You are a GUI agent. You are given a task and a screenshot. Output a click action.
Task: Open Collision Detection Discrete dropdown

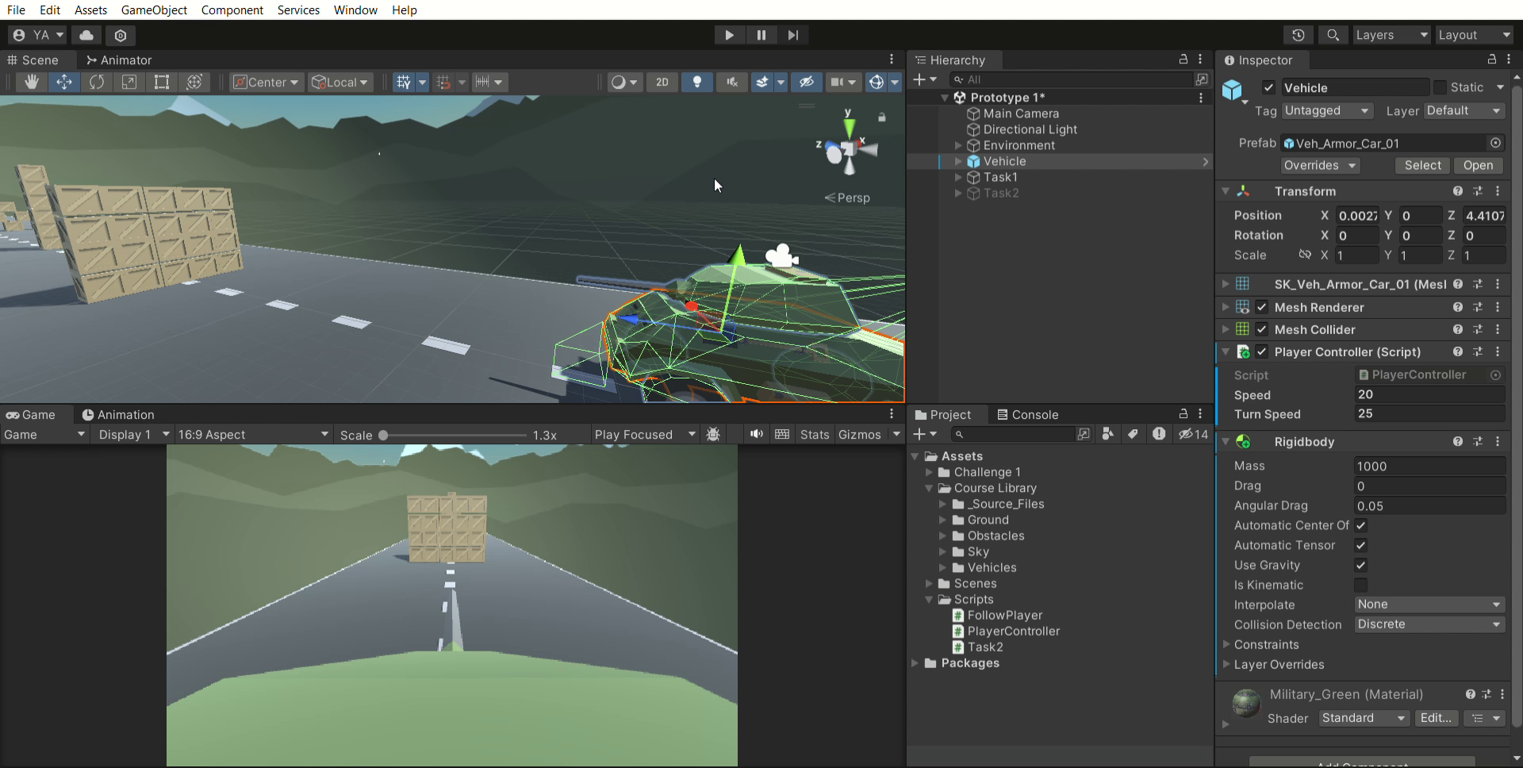click(1429, 624)
